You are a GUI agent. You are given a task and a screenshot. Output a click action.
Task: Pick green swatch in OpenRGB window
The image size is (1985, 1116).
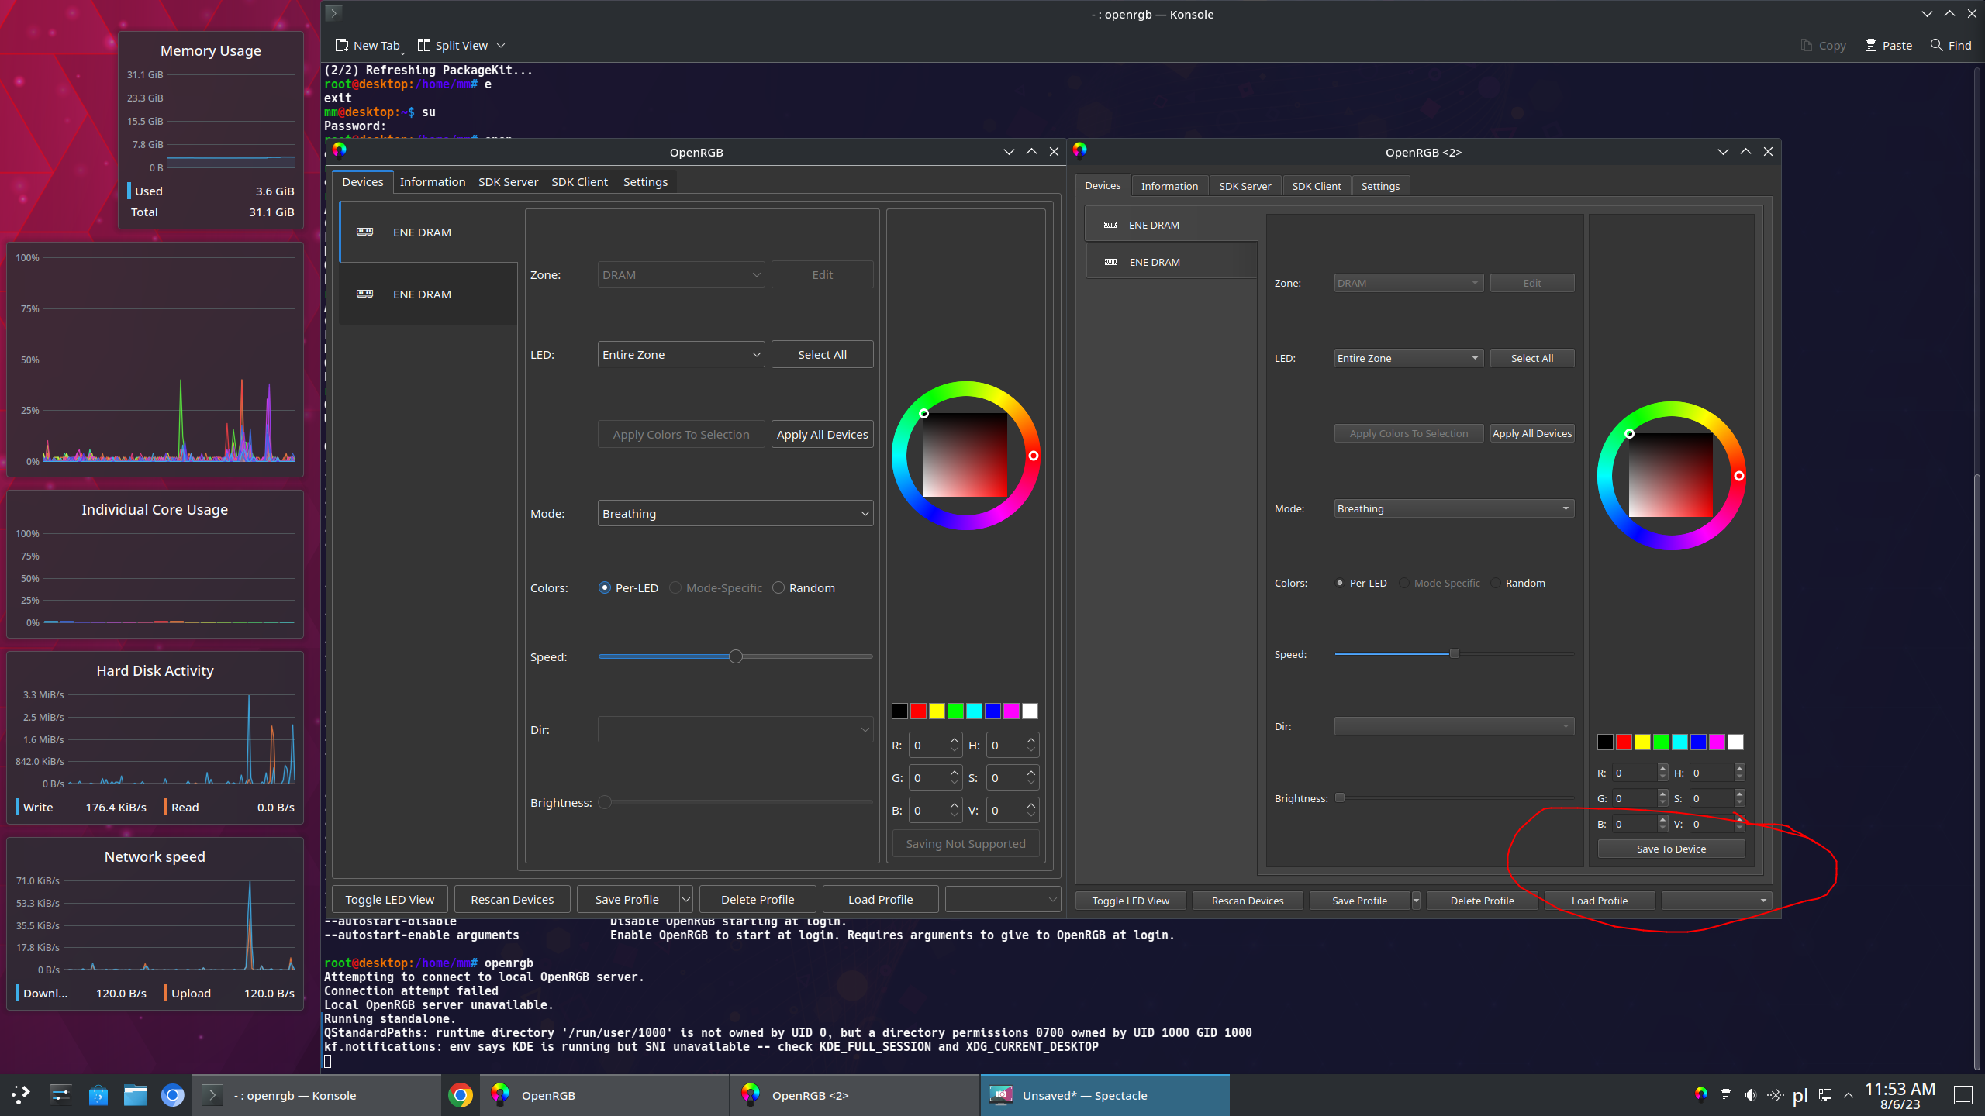(x=955, y=711)
